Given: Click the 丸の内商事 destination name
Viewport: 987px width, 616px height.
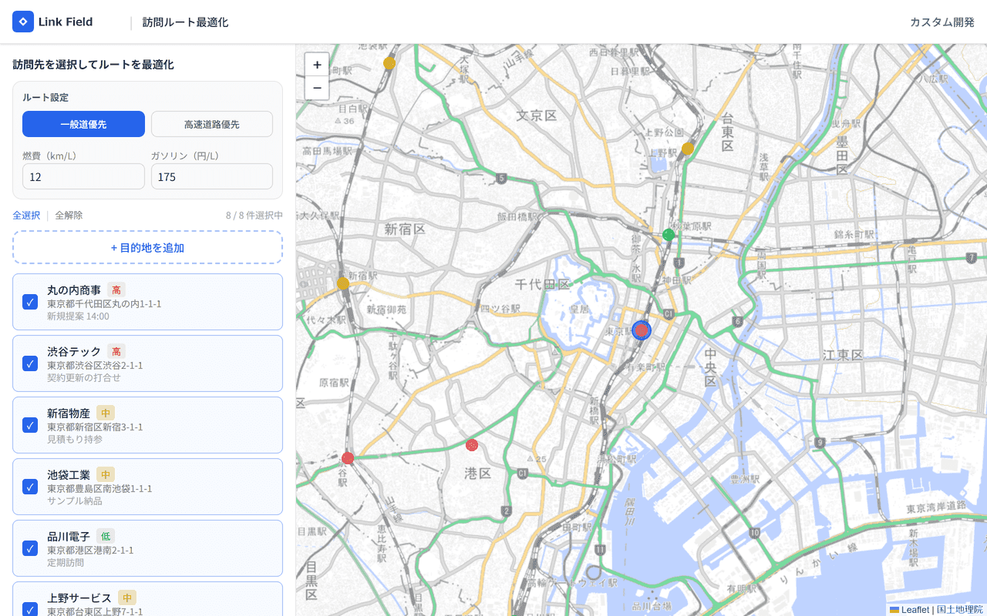Looking at the screenshot, I should [74, 290].
